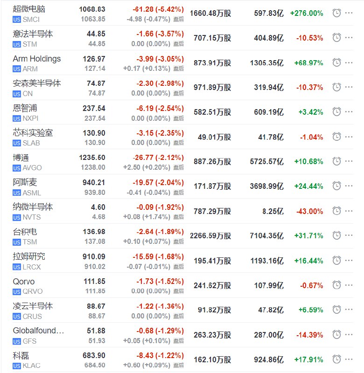Set an alert on Arm Holdings
The height and width of the screenshot is (373, 364).
tap(336, 62)
